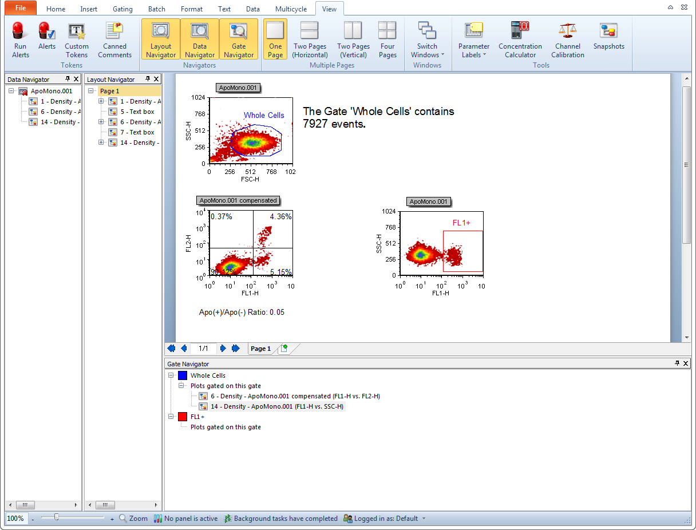Go to the next page arrow
Viewport: 696px width, 530px height.
coord(223,349)
